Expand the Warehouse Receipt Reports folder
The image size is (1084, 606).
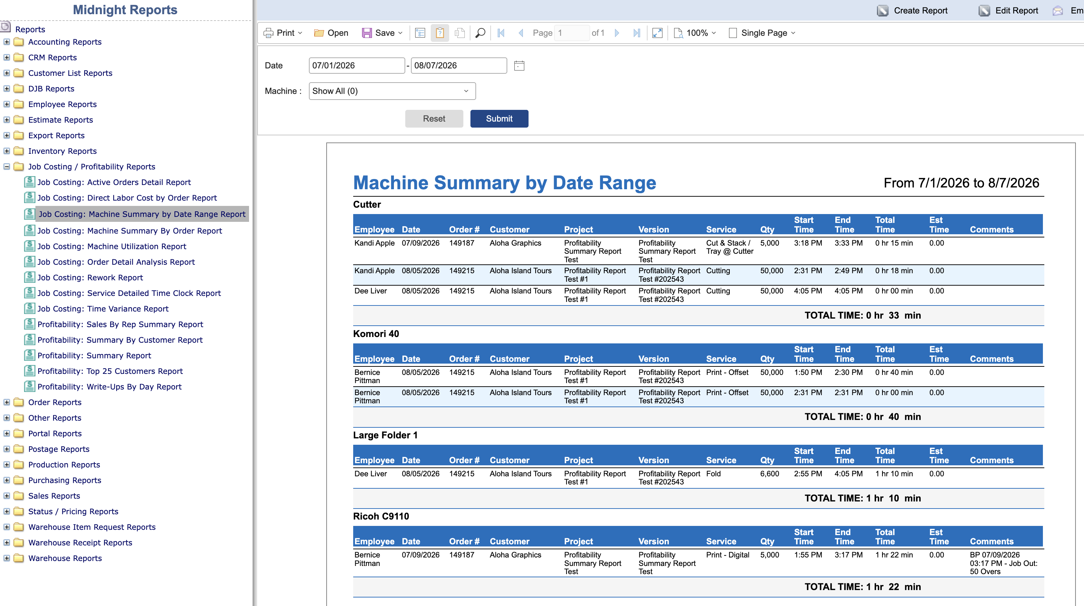point(7,543)
